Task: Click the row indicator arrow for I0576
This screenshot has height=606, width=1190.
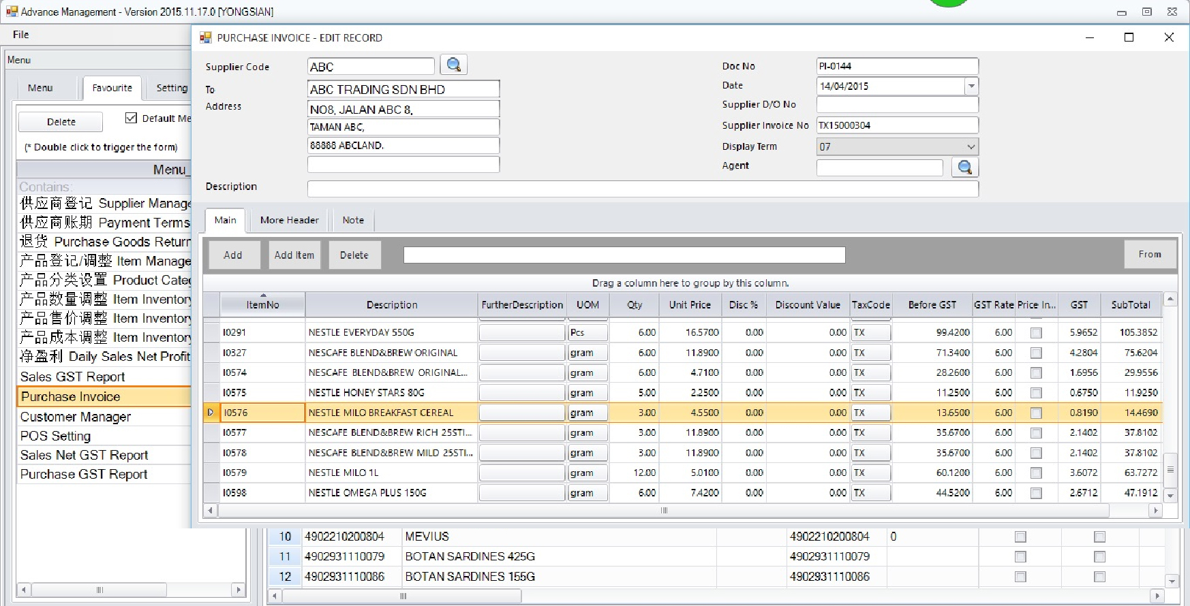Action: pyautogui.click(x=211, y=413)
